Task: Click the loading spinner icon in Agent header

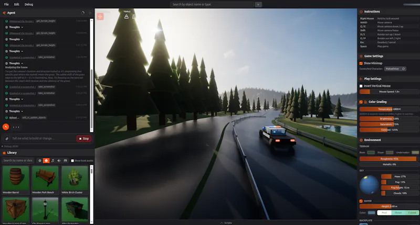Action: tap(83, 13)
